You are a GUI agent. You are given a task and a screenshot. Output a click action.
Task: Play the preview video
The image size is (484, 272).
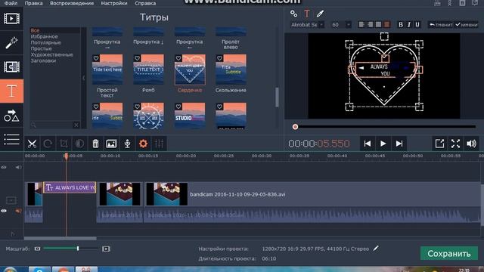pyautogui.click(x=383, y=144)
